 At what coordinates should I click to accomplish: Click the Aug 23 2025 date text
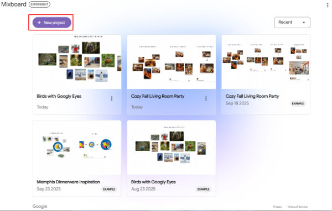tap(143, 189)
